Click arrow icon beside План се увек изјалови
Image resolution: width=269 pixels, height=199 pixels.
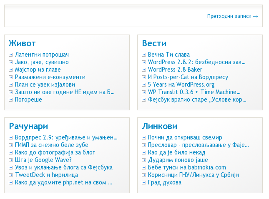pyautogui.click(x=11, y=85)
